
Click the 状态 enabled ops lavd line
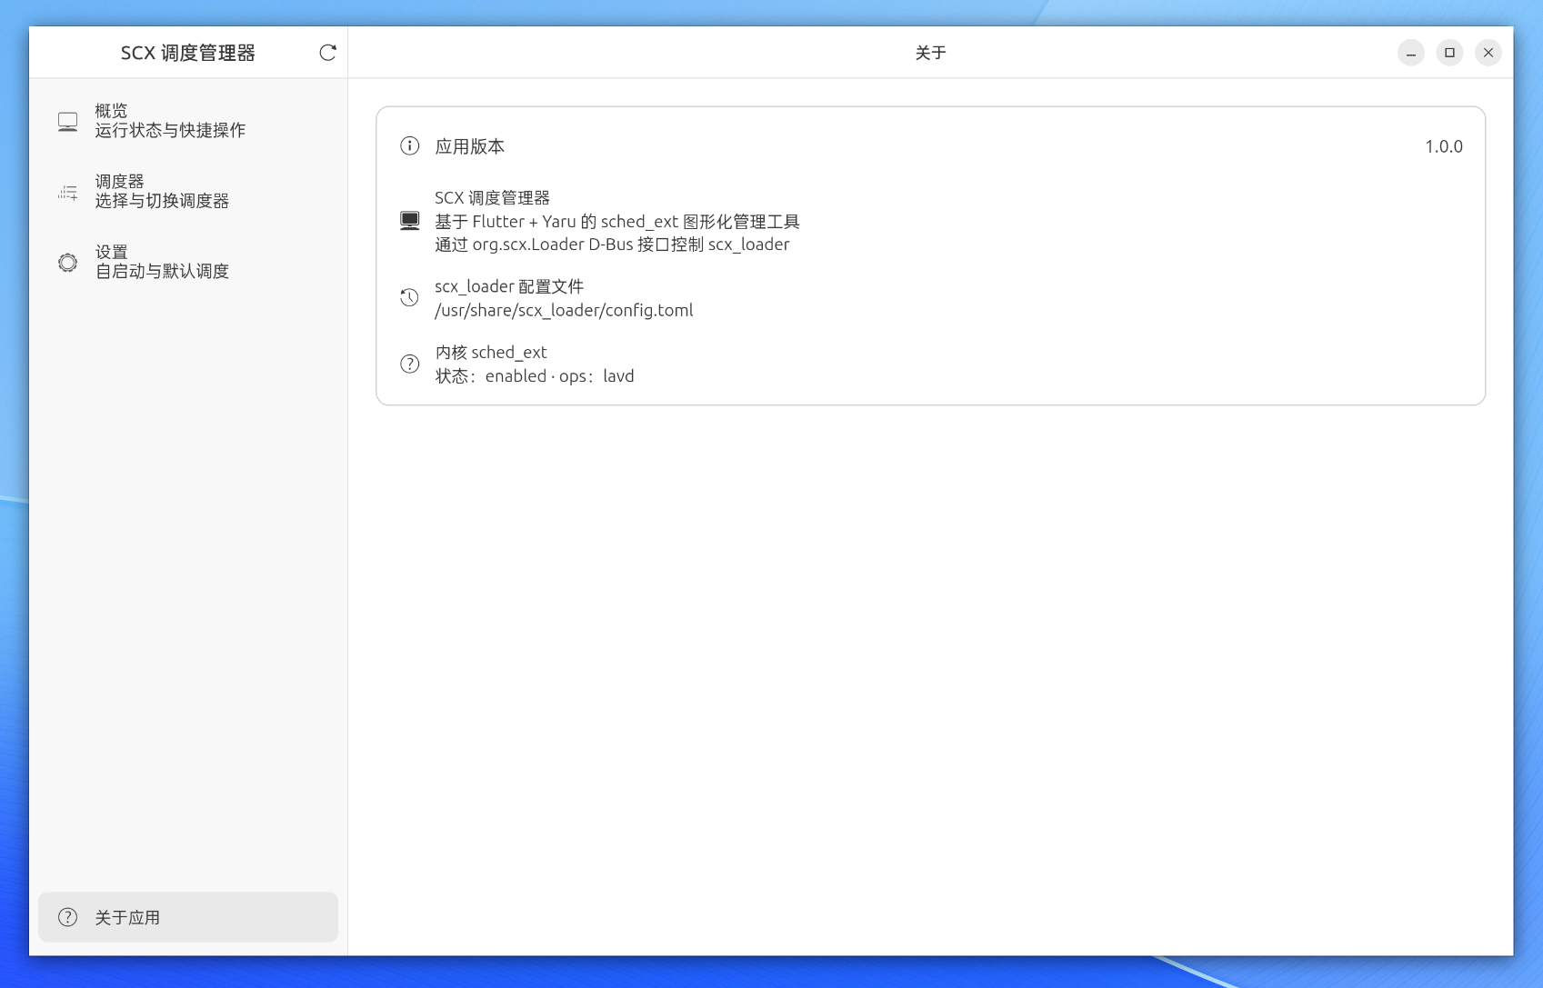tap(535, 376)
